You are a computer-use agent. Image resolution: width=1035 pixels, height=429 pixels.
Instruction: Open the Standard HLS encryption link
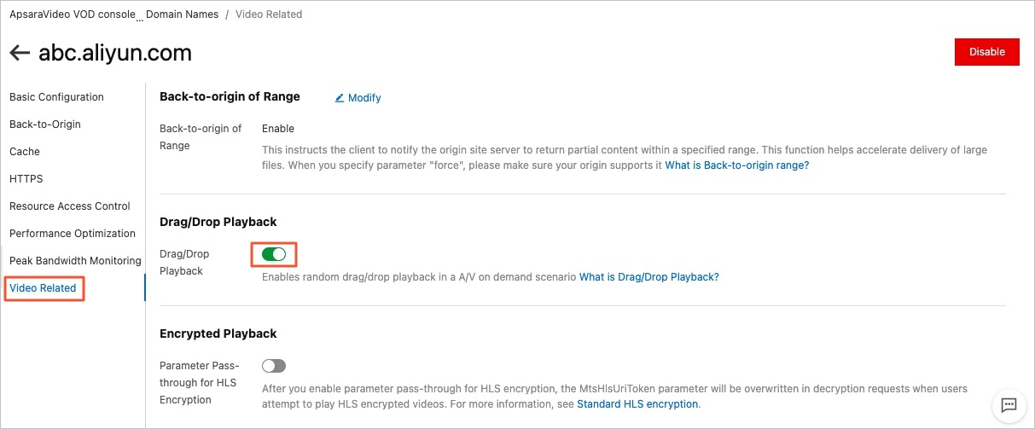[637, 404]
